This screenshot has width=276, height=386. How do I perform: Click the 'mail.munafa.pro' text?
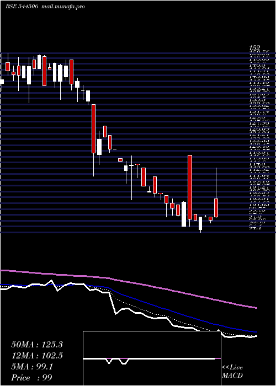pos(62,7)
